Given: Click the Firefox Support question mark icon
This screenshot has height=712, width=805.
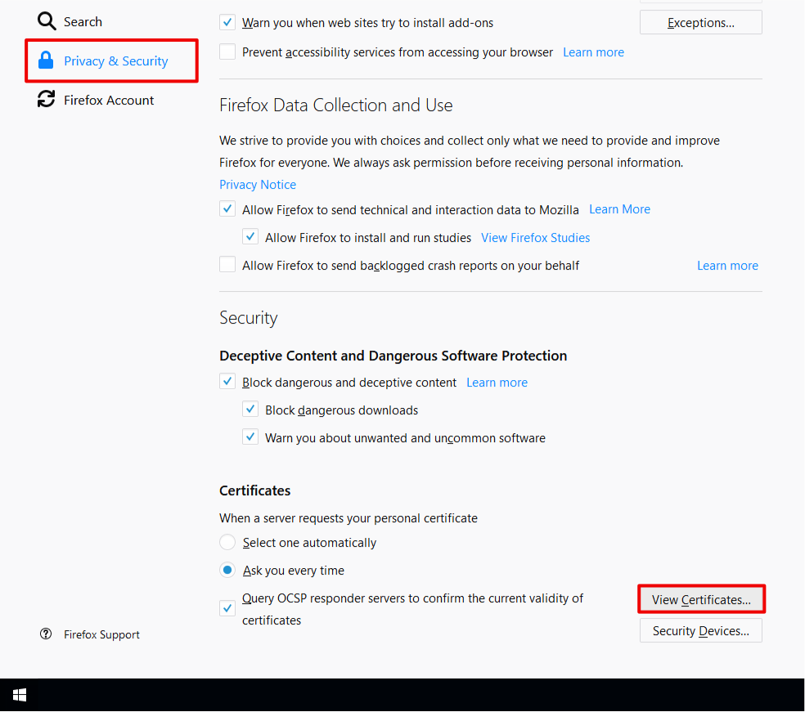Looking at the screenshot, I should point(46,634).
